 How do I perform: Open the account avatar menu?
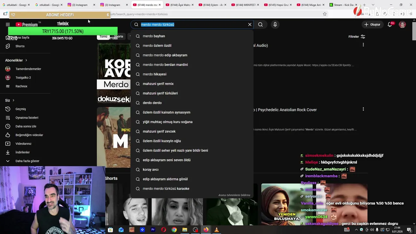[x=402, y=24]
